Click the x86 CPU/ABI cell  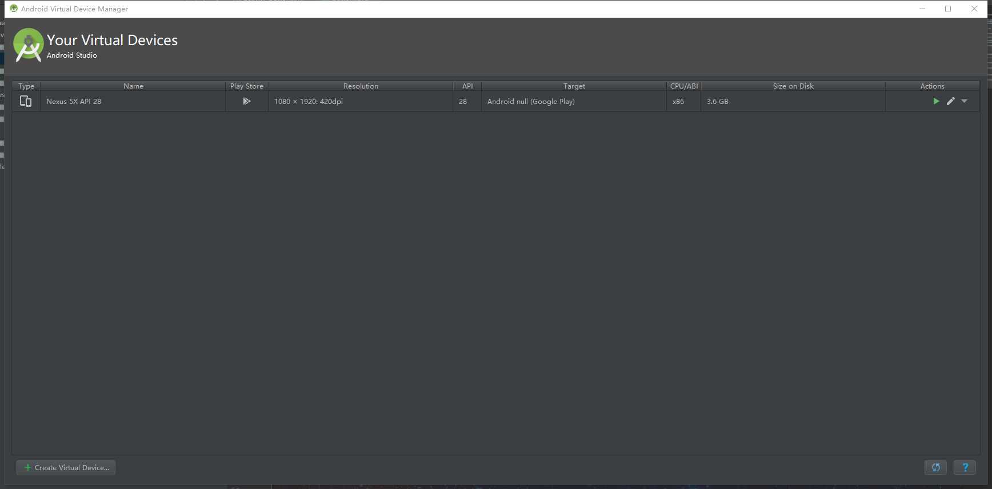(x=684, y=101)
